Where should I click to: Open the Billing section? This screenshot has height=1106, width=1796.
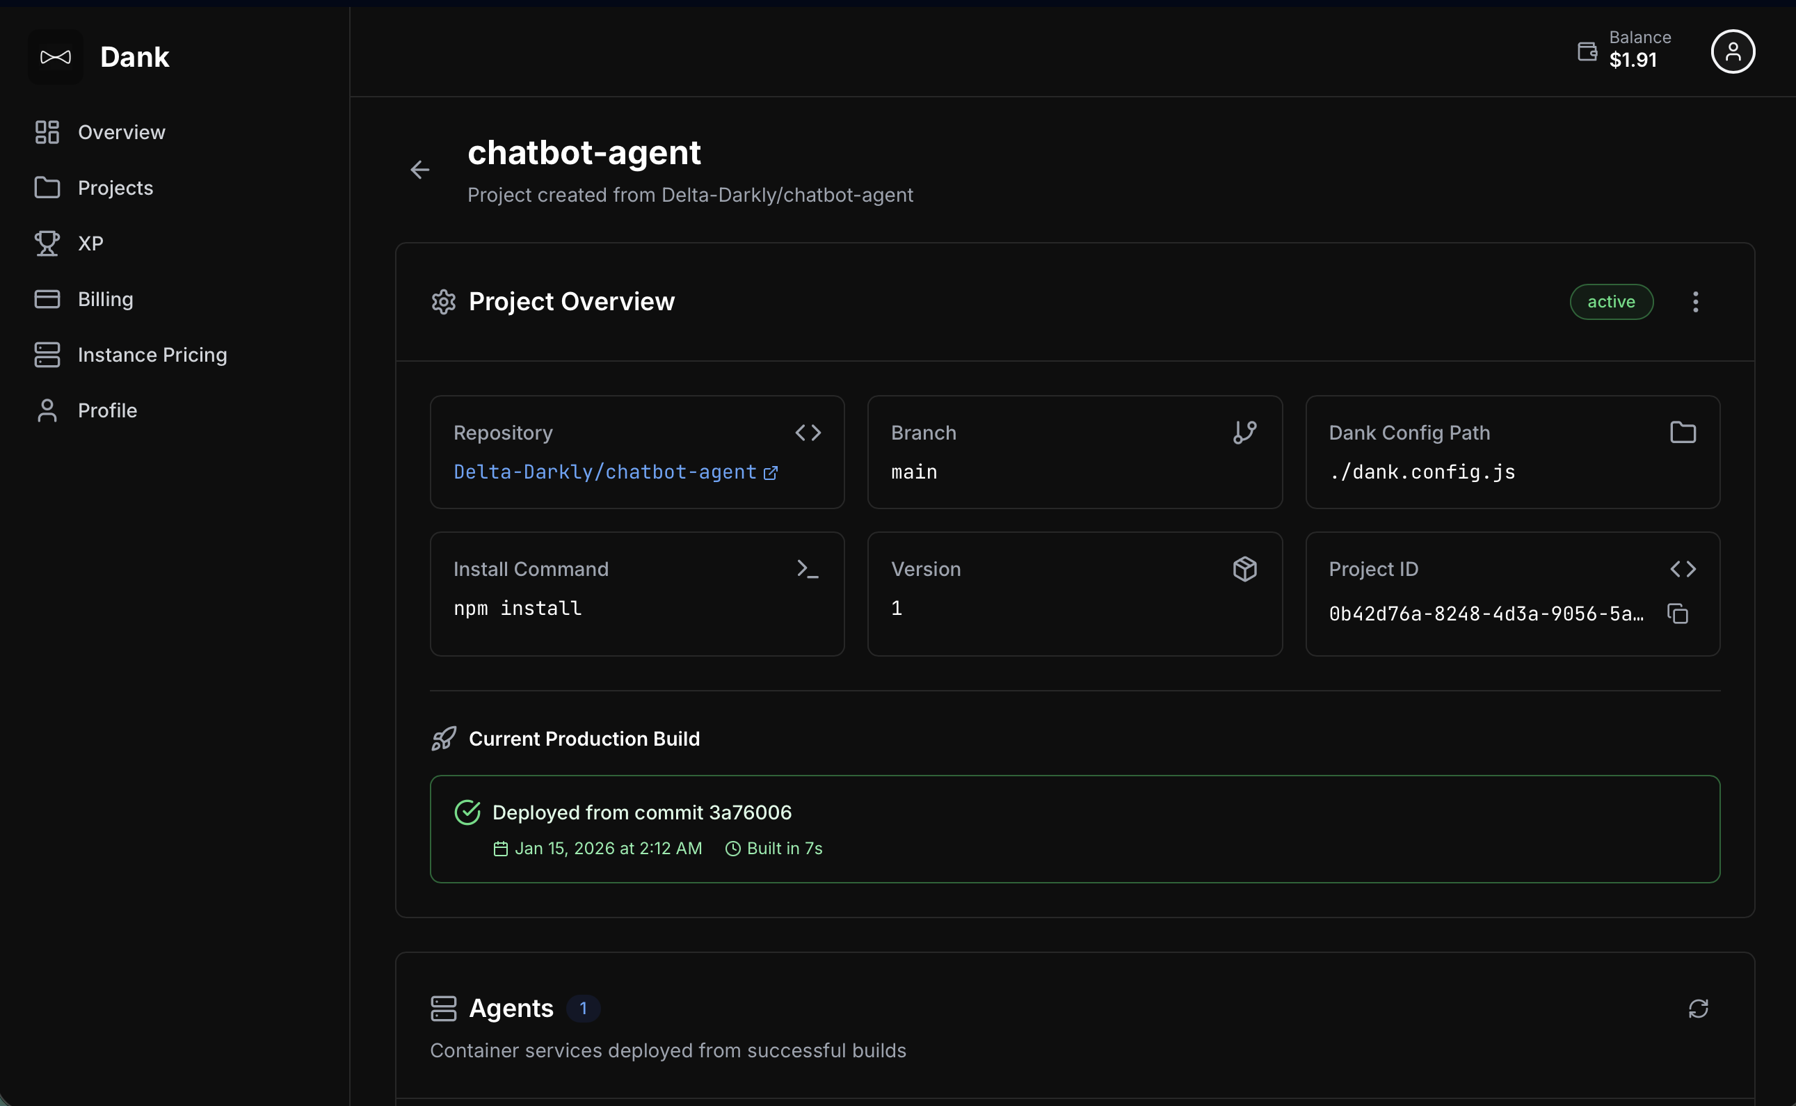(105, 299)
